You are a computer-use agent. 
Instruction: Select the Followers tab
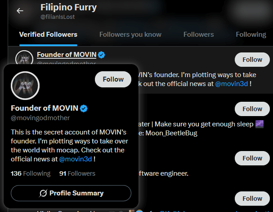[x=198, y=35]
